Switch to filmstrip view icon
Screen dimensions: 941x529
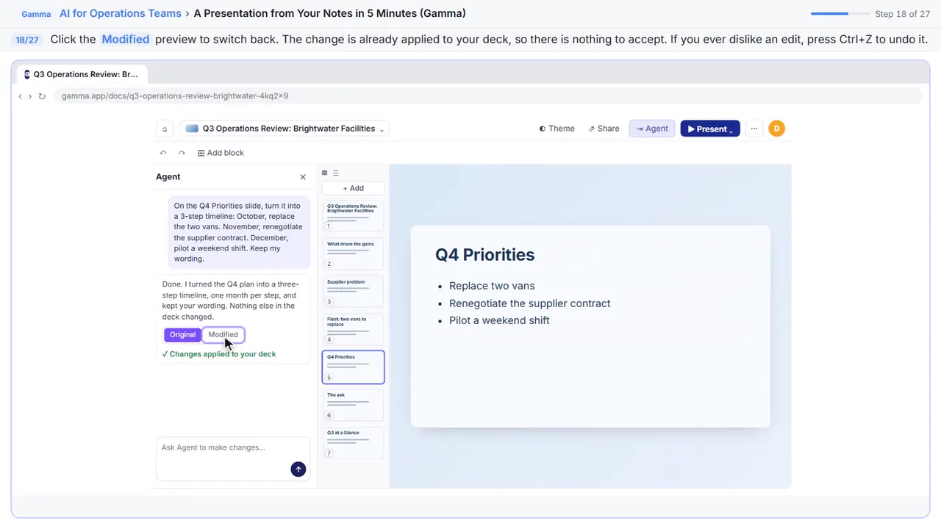[x=325, y=173]
